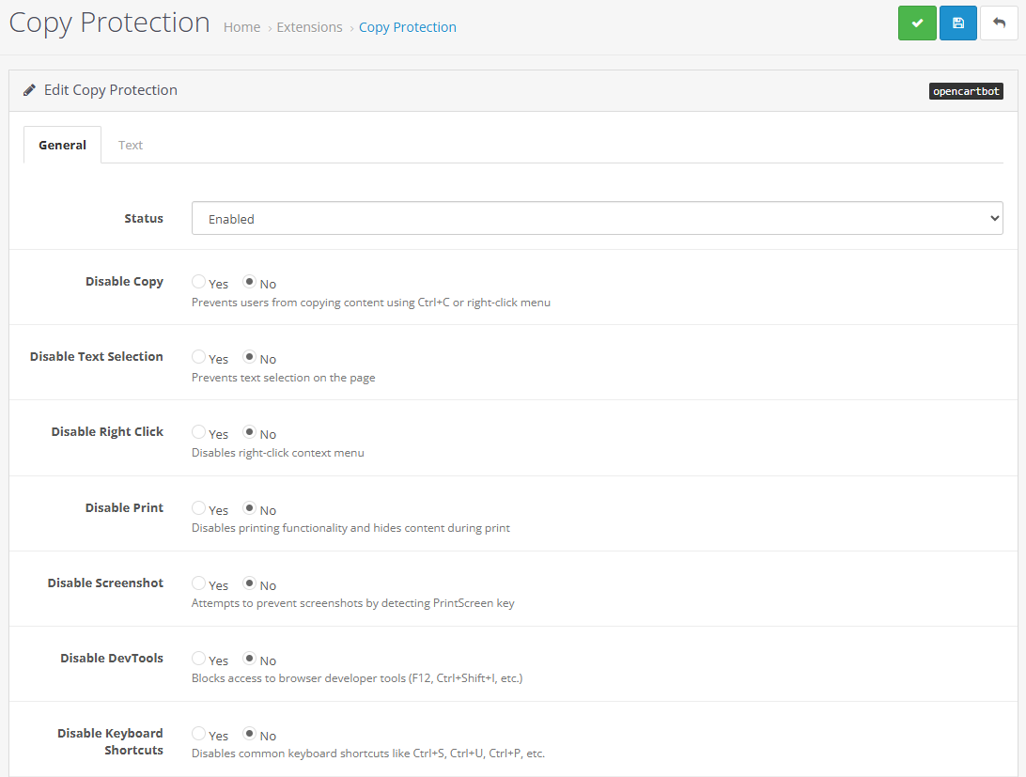Open the Status dropdown
Viewport: 1026px width, 777px height.
(x=597, y=219)
